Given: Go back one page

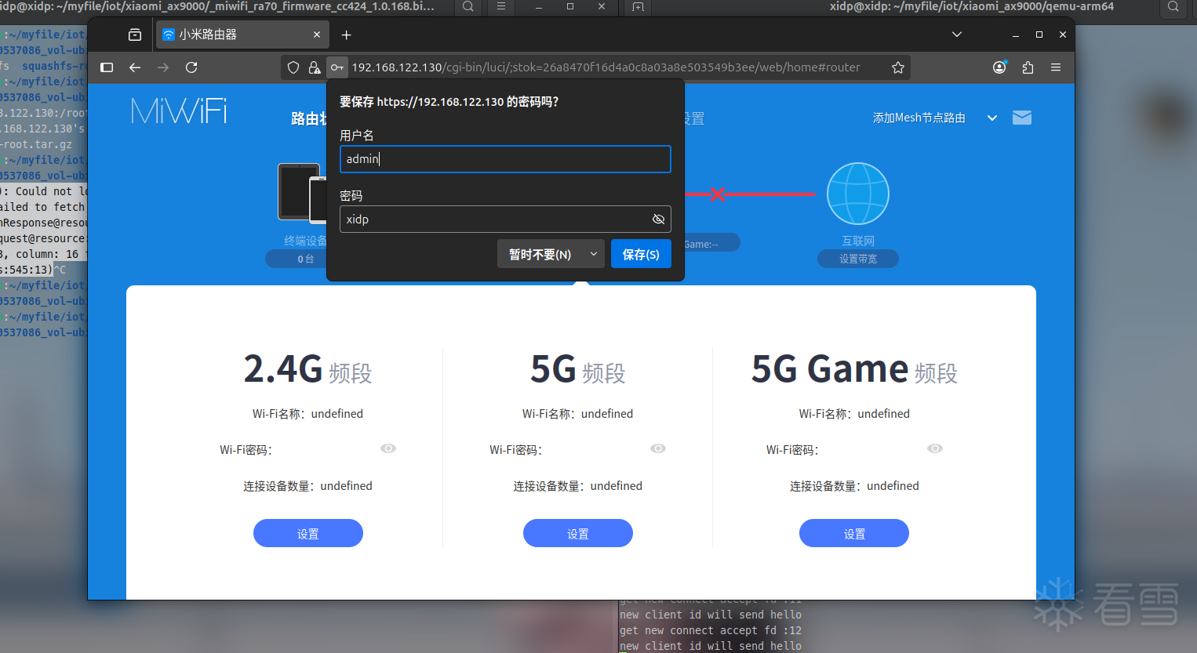Looking at the screenshot, I should click(x=135, y=67).
